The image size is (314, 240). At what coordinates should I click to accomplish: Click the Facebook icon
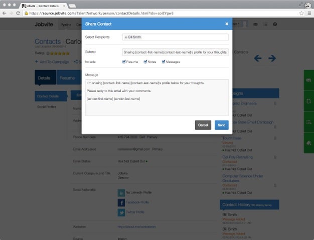point(121,202)
